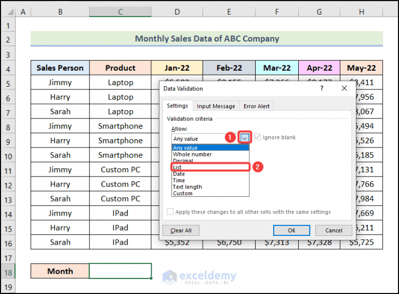Image resolution: width=399 pixels, height=294 pixels.
Task: Select the Apr-22 header cell
Action: click(x=319, y=68)
